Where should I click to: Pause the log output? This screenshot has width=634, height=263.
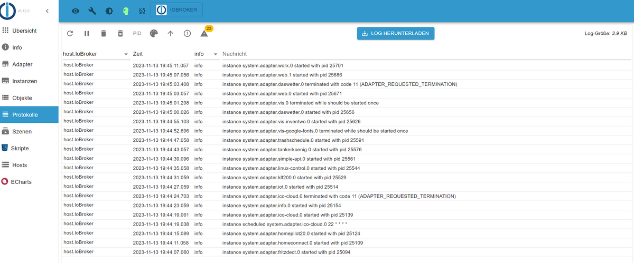click(x=87, y=33)
